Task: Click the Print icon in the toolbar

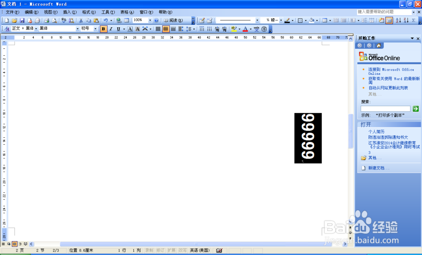Action: click(46, 20)
